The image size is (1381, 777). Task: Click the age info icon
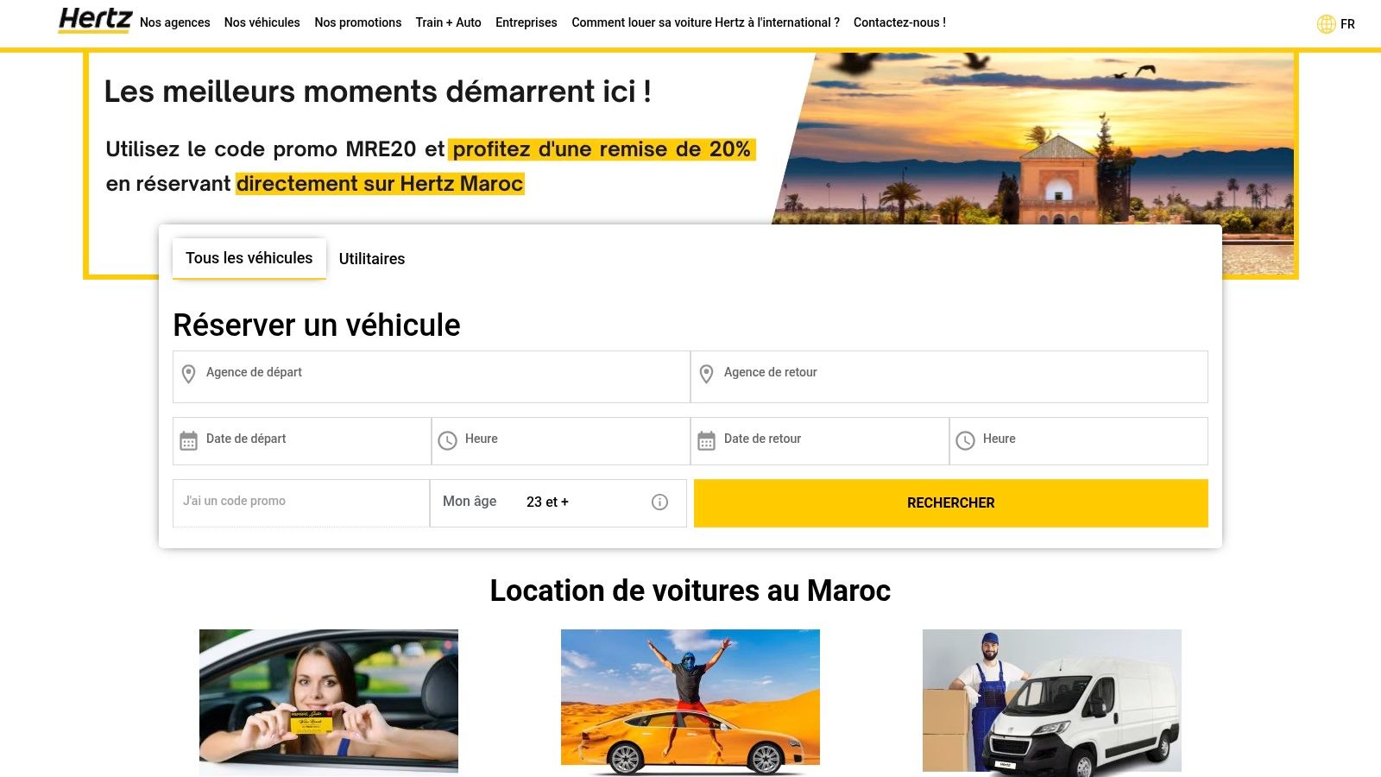659,502
